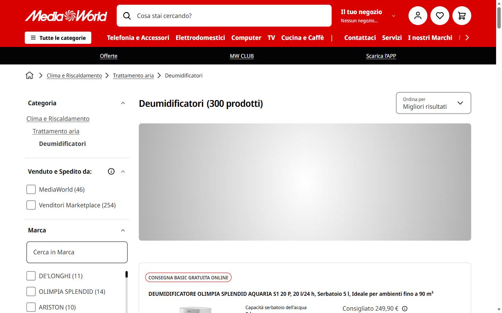502x313 pixels.
Task: Click the Cerca in Marca input field
Action: click(x=77, y=252)
